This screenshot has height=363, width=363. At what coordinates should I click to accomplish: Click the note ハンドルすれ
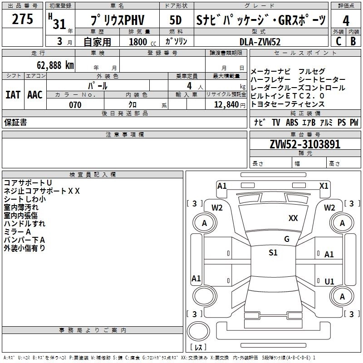point(25,223)
